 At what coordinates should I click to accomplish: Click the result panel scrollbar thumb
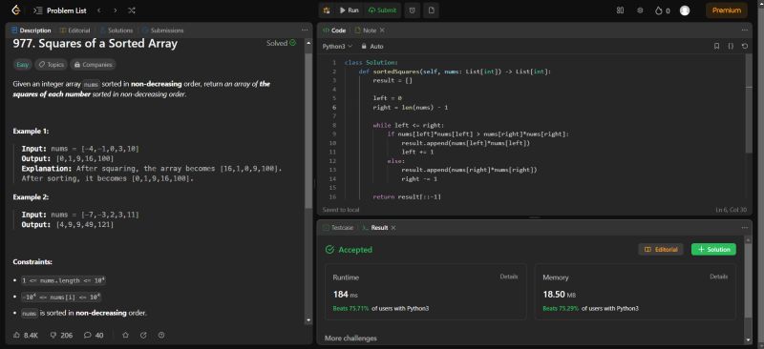point(749,280)
